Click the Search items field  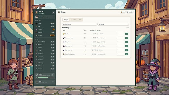pyautogui.click(x=79, y=24)
